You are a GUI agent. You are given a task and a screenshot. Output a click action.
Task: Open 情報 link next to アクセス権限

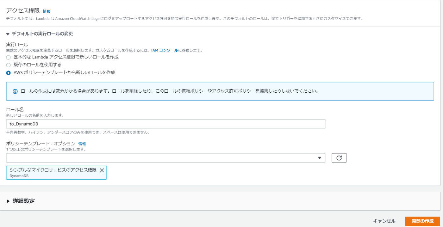pos(47,11)
